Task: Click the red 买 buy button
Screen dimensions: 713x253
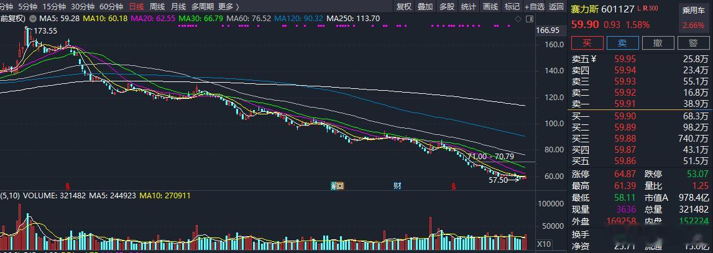Action: (587, 43)
